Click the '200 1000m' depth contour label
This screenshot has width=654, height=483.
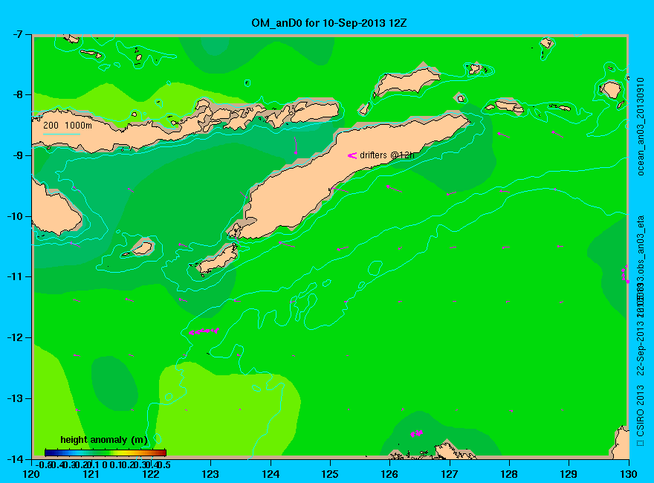click(x=68, y=125)
